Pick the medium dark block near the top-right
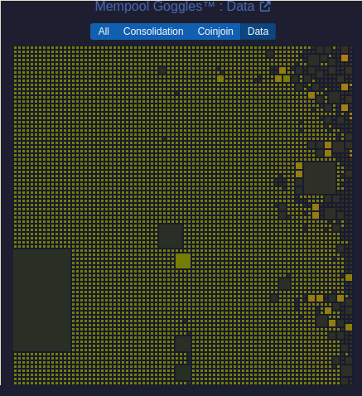 313,60
